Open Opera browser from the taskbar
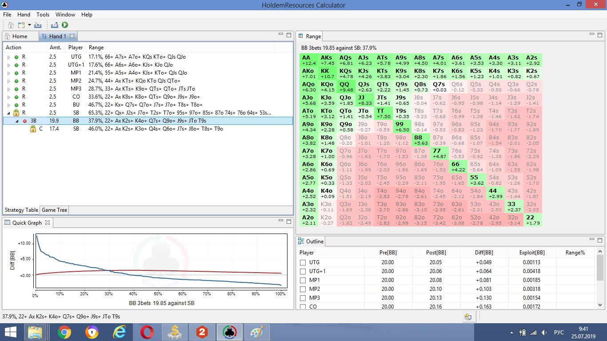The image size is (607, 341). pyautogui.click(x=147, y=332)
